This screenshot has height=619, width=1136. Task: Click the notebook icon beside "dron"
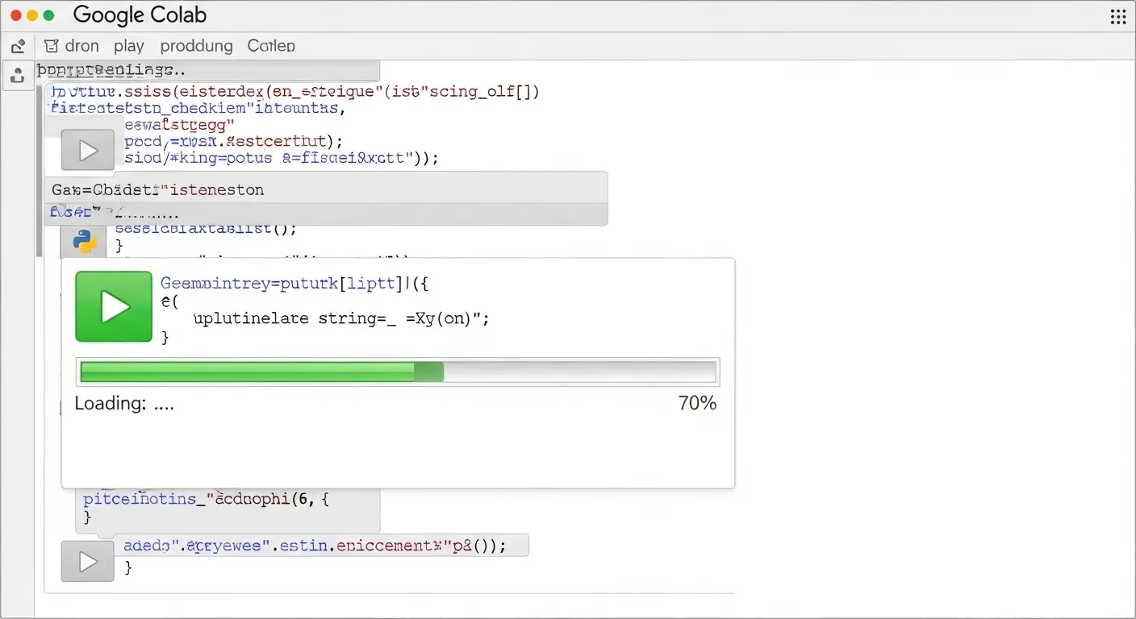click(52, 46)
